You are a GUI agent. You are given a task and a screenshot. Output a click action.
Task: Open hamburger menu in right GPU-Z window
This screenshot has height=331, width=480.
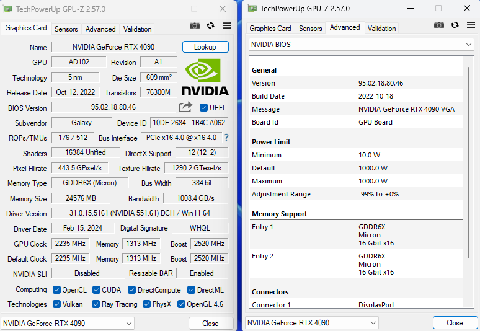pos(471,25)
